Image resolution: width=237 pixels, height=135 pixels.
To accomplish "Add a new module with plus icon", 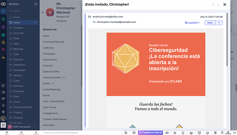I will click(x=36, y=4).
